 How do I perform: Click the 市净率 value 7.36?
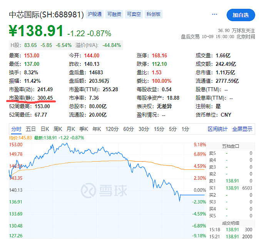pyautogui.click(x=94, y=98)
